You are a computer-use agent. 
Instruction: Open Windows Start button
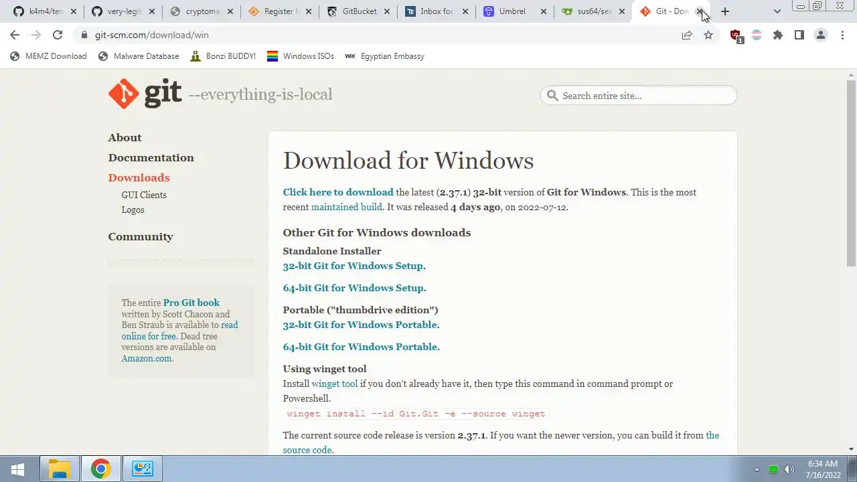18,469
